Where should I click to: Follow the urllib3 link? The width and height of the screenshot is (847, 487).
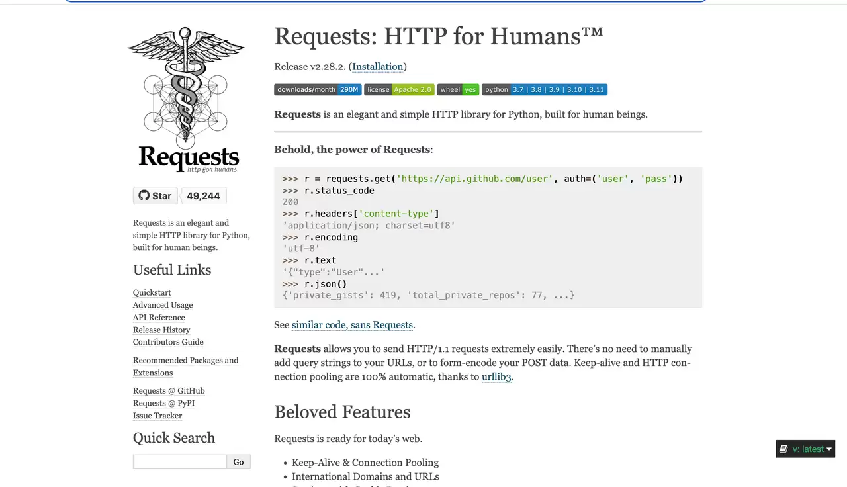[496, 377]
